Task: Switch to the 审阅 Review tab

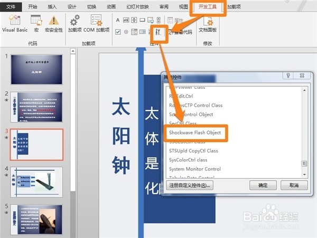Action: 164,7
